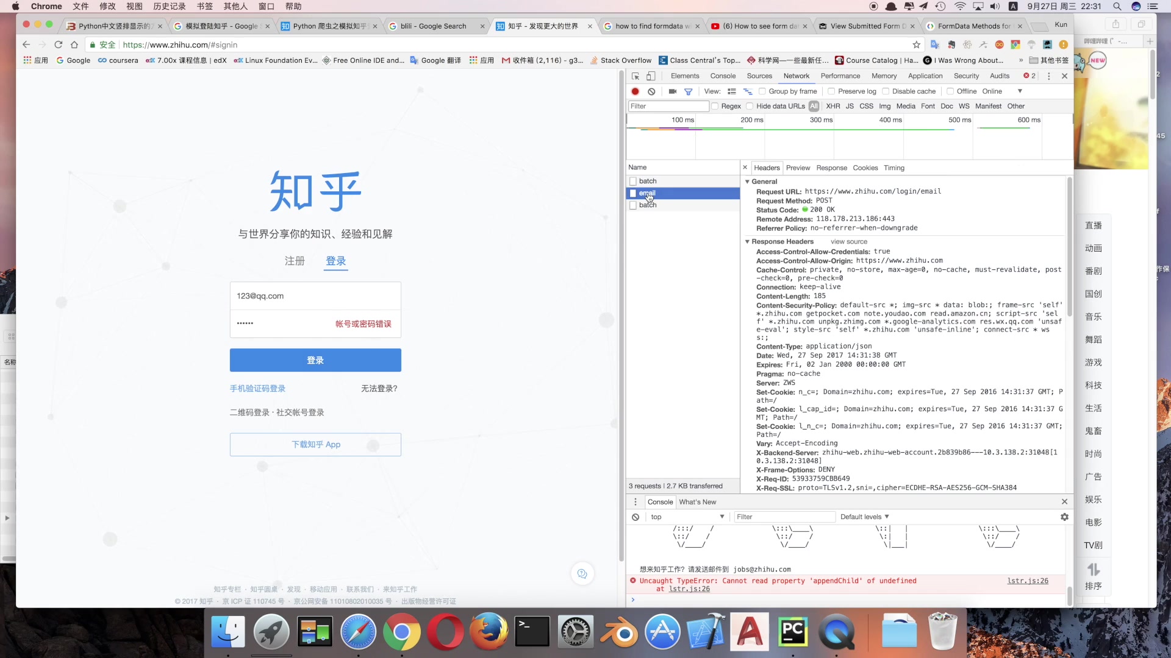Click the record network log button
Image resolution: width=1171 pixels, height=658 pixels.
pyautogui.click(x=635, y=91)
